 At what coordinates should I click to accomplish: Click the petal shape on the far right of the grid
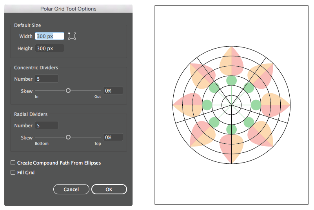tap(276, 105)
